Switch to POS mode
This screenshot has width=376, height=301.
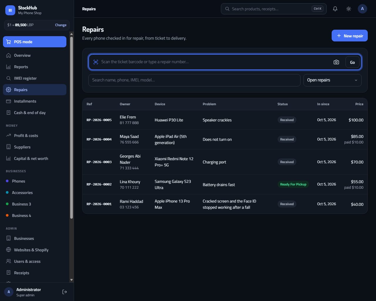pos(35,42)
